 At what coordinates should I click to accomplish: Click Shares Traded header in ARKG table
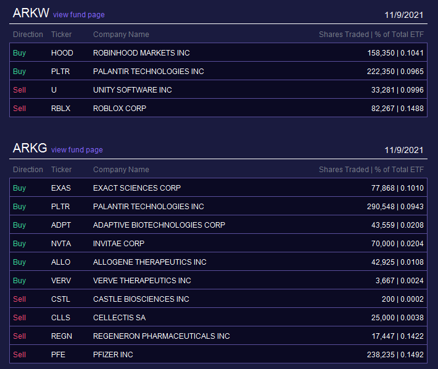[x=371, y=170]
